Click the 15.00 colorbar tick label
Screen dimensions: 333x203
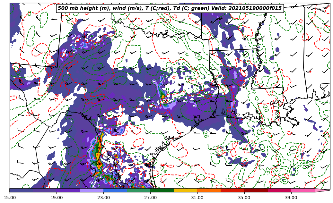point(10,198)
